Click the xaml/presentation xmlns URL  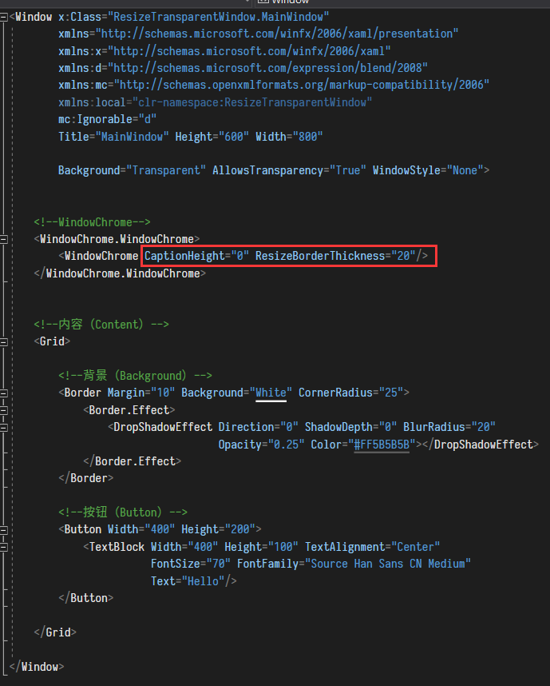click(x=277, y=34)
